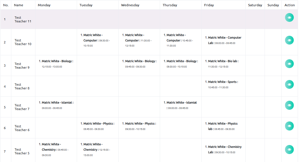Select Friday Matric White Chemistry Lab entry

[223, 150]
